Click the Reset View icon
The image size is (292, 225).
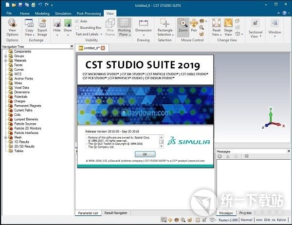click(217, 23)
